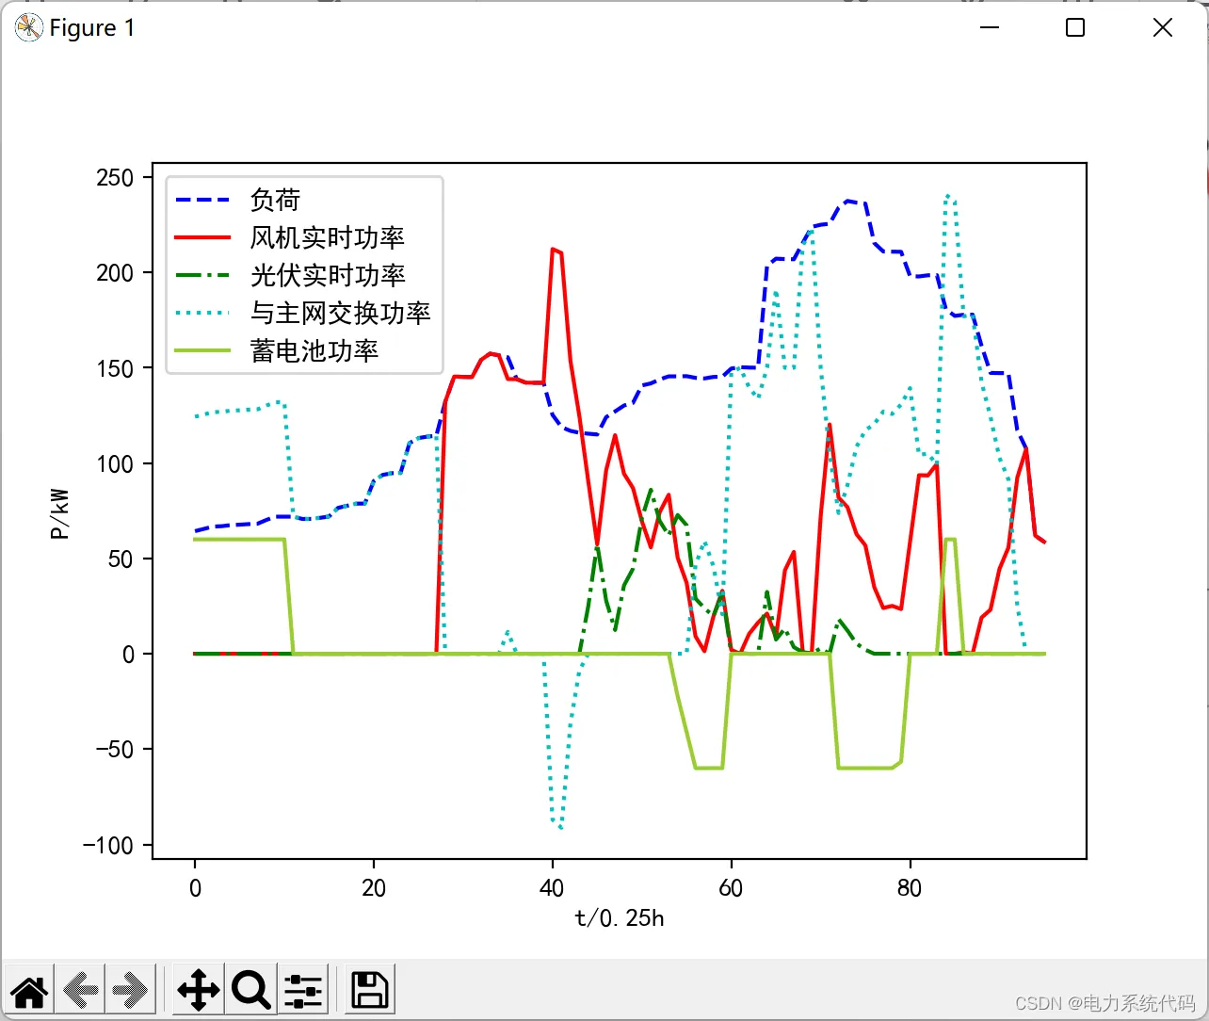Click the 负荷 legend entry
1209x1021 pixels.
[x=275, y=200]
